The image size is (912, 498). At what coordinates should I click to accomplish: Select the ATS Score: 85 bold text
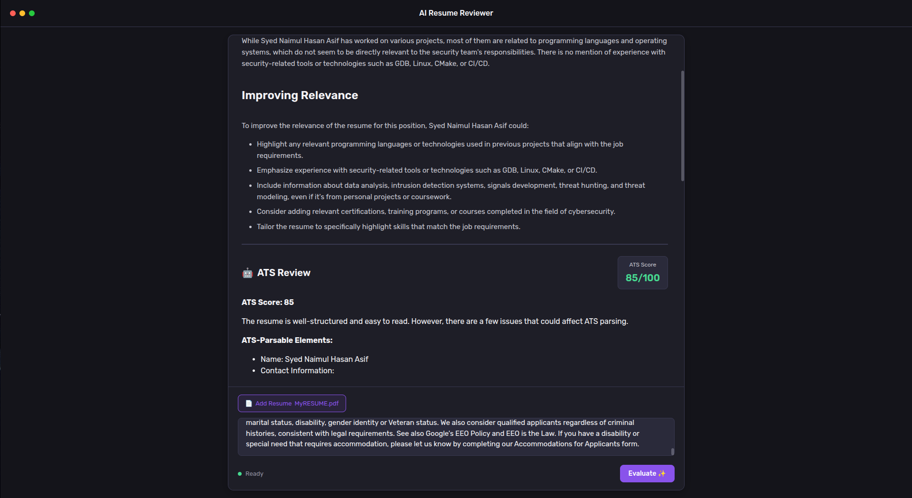(267, 302)
